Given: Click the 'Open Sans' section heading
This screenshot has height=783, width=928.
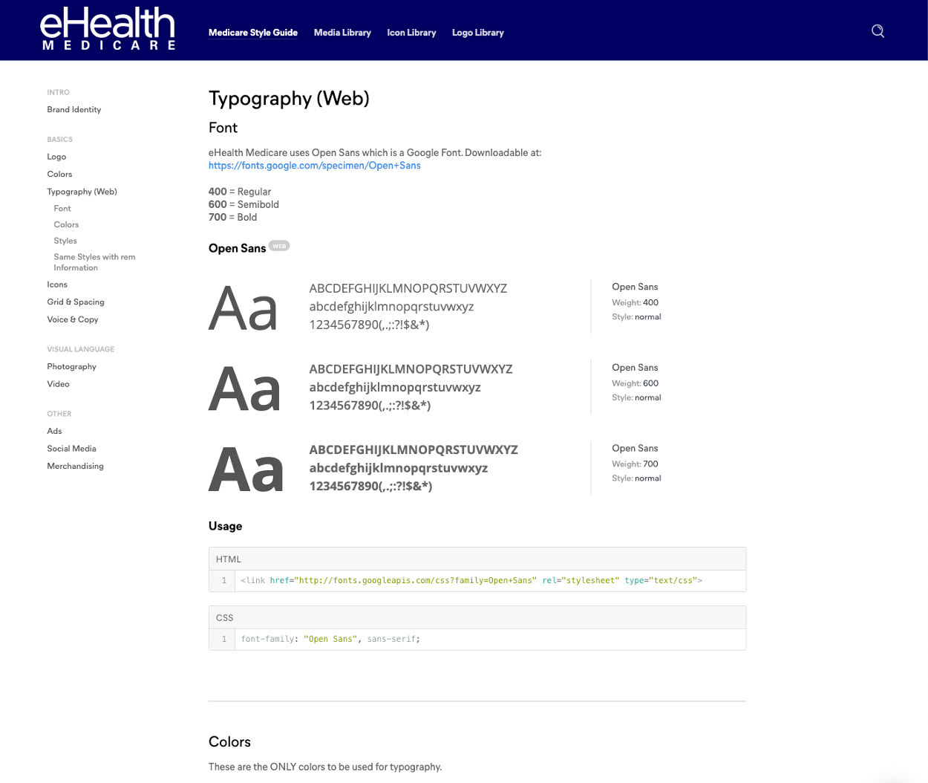Looking at the screenshot, I should (x=237, y=248).
